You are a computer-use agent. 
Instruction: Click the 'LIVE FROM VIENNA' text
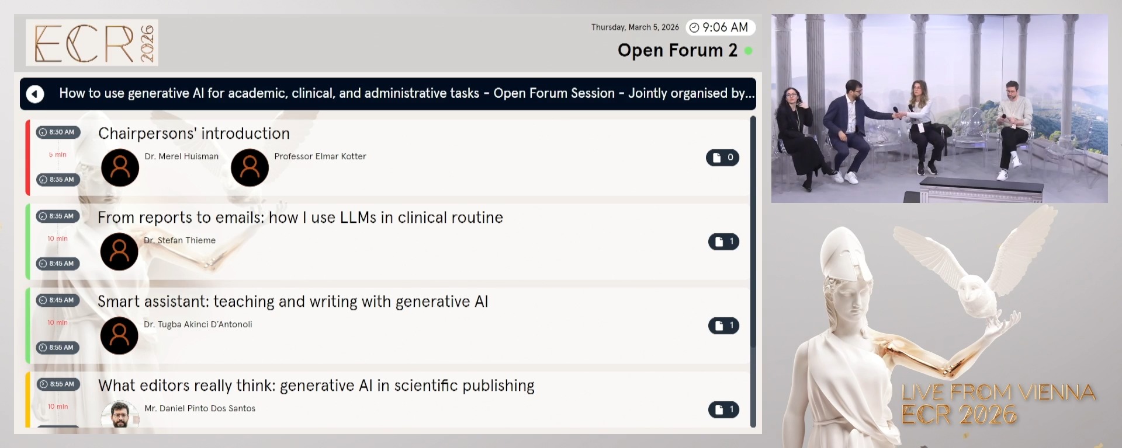click(998, 393)
